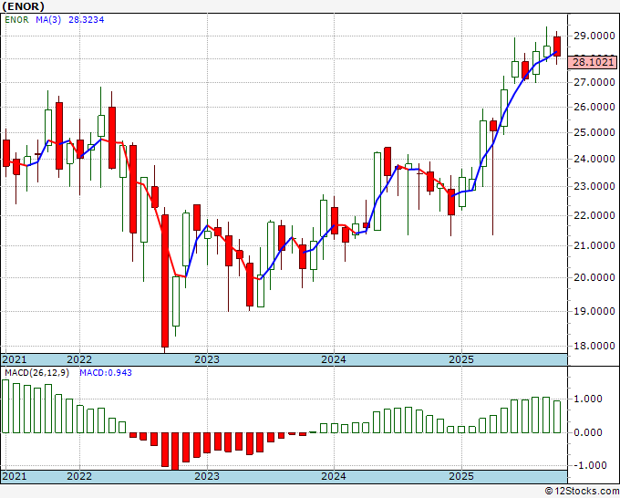The width and height of the screenshot is (620, 498).
Task: Click the 21.0000 price axis label
Action: click(594, 245)
